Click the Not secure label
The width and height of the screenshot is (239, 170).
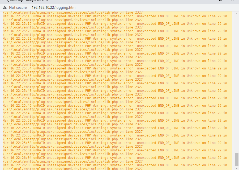coord(18,7)
